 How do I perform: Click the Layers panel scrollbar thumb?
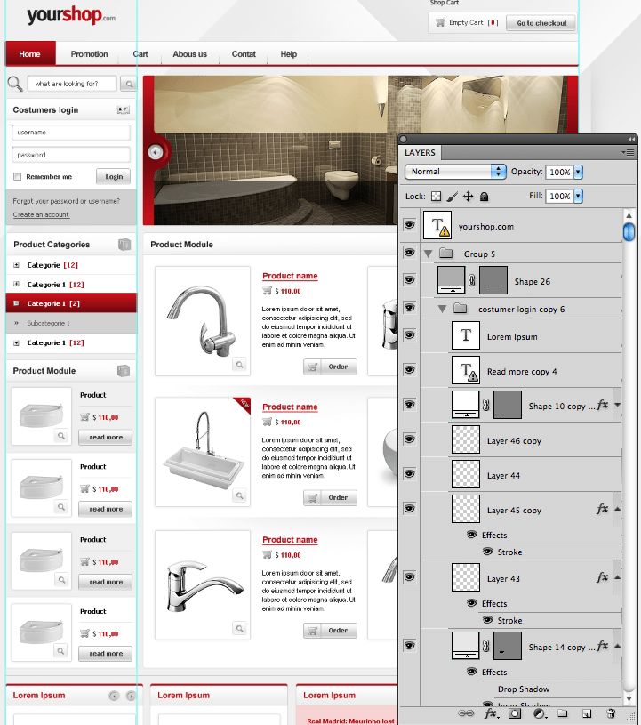coord(629,231)
